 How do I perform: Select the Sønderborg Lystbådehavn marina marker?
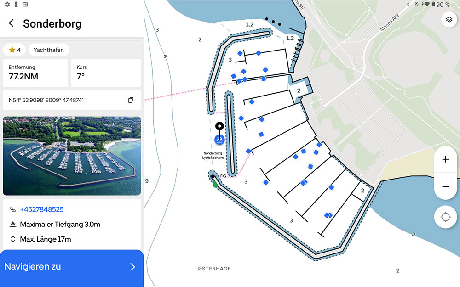[x=219, y=139]
